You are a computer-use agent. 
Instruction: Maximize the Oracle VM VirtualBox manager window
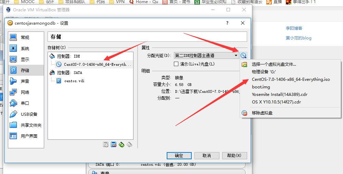point(228,10)
